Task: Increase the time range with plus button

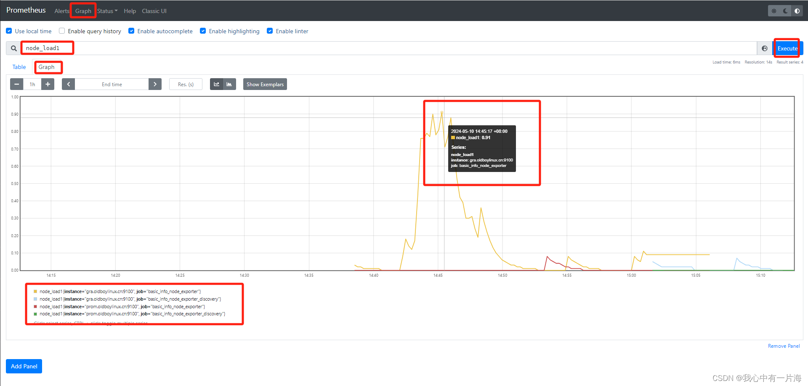Action: [48, 84]
